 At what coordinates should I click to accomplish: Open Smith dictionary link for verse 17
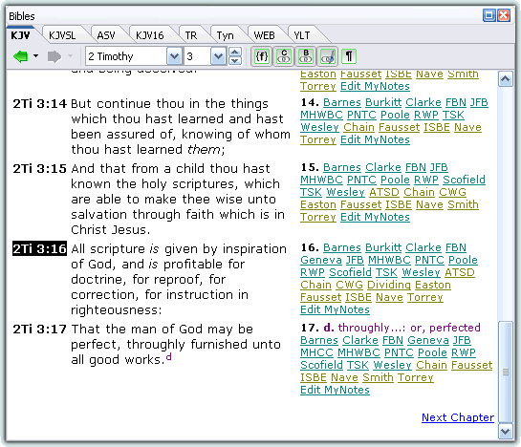378,377
